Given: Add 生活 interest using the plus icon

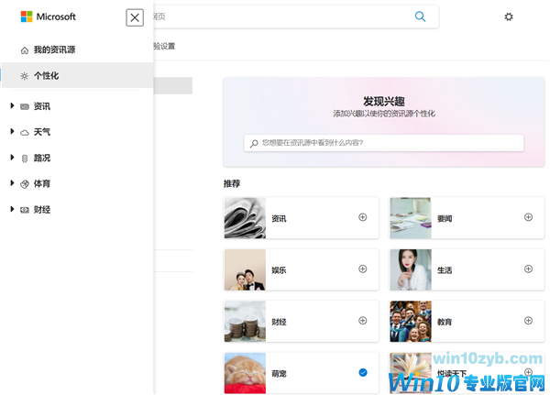Looking at the screenshot, I should click(x=528, y=269).
